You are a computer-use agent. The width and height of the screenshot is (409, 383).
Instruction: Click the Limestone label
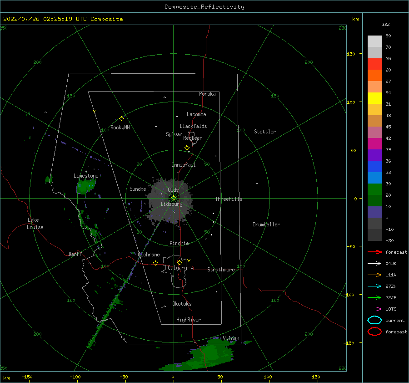86,176
